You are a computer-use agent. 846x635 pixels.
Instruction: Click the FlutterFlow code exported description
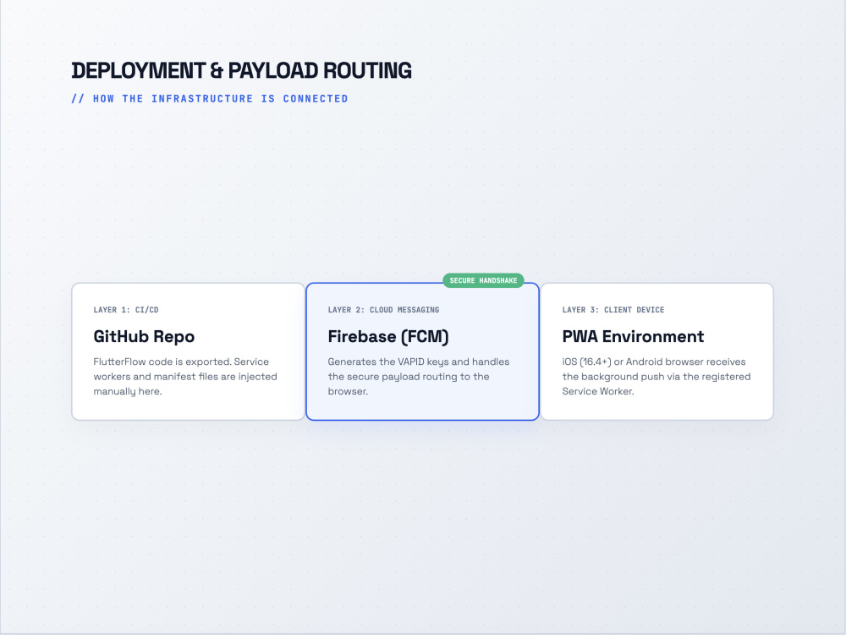pos(185,377)
